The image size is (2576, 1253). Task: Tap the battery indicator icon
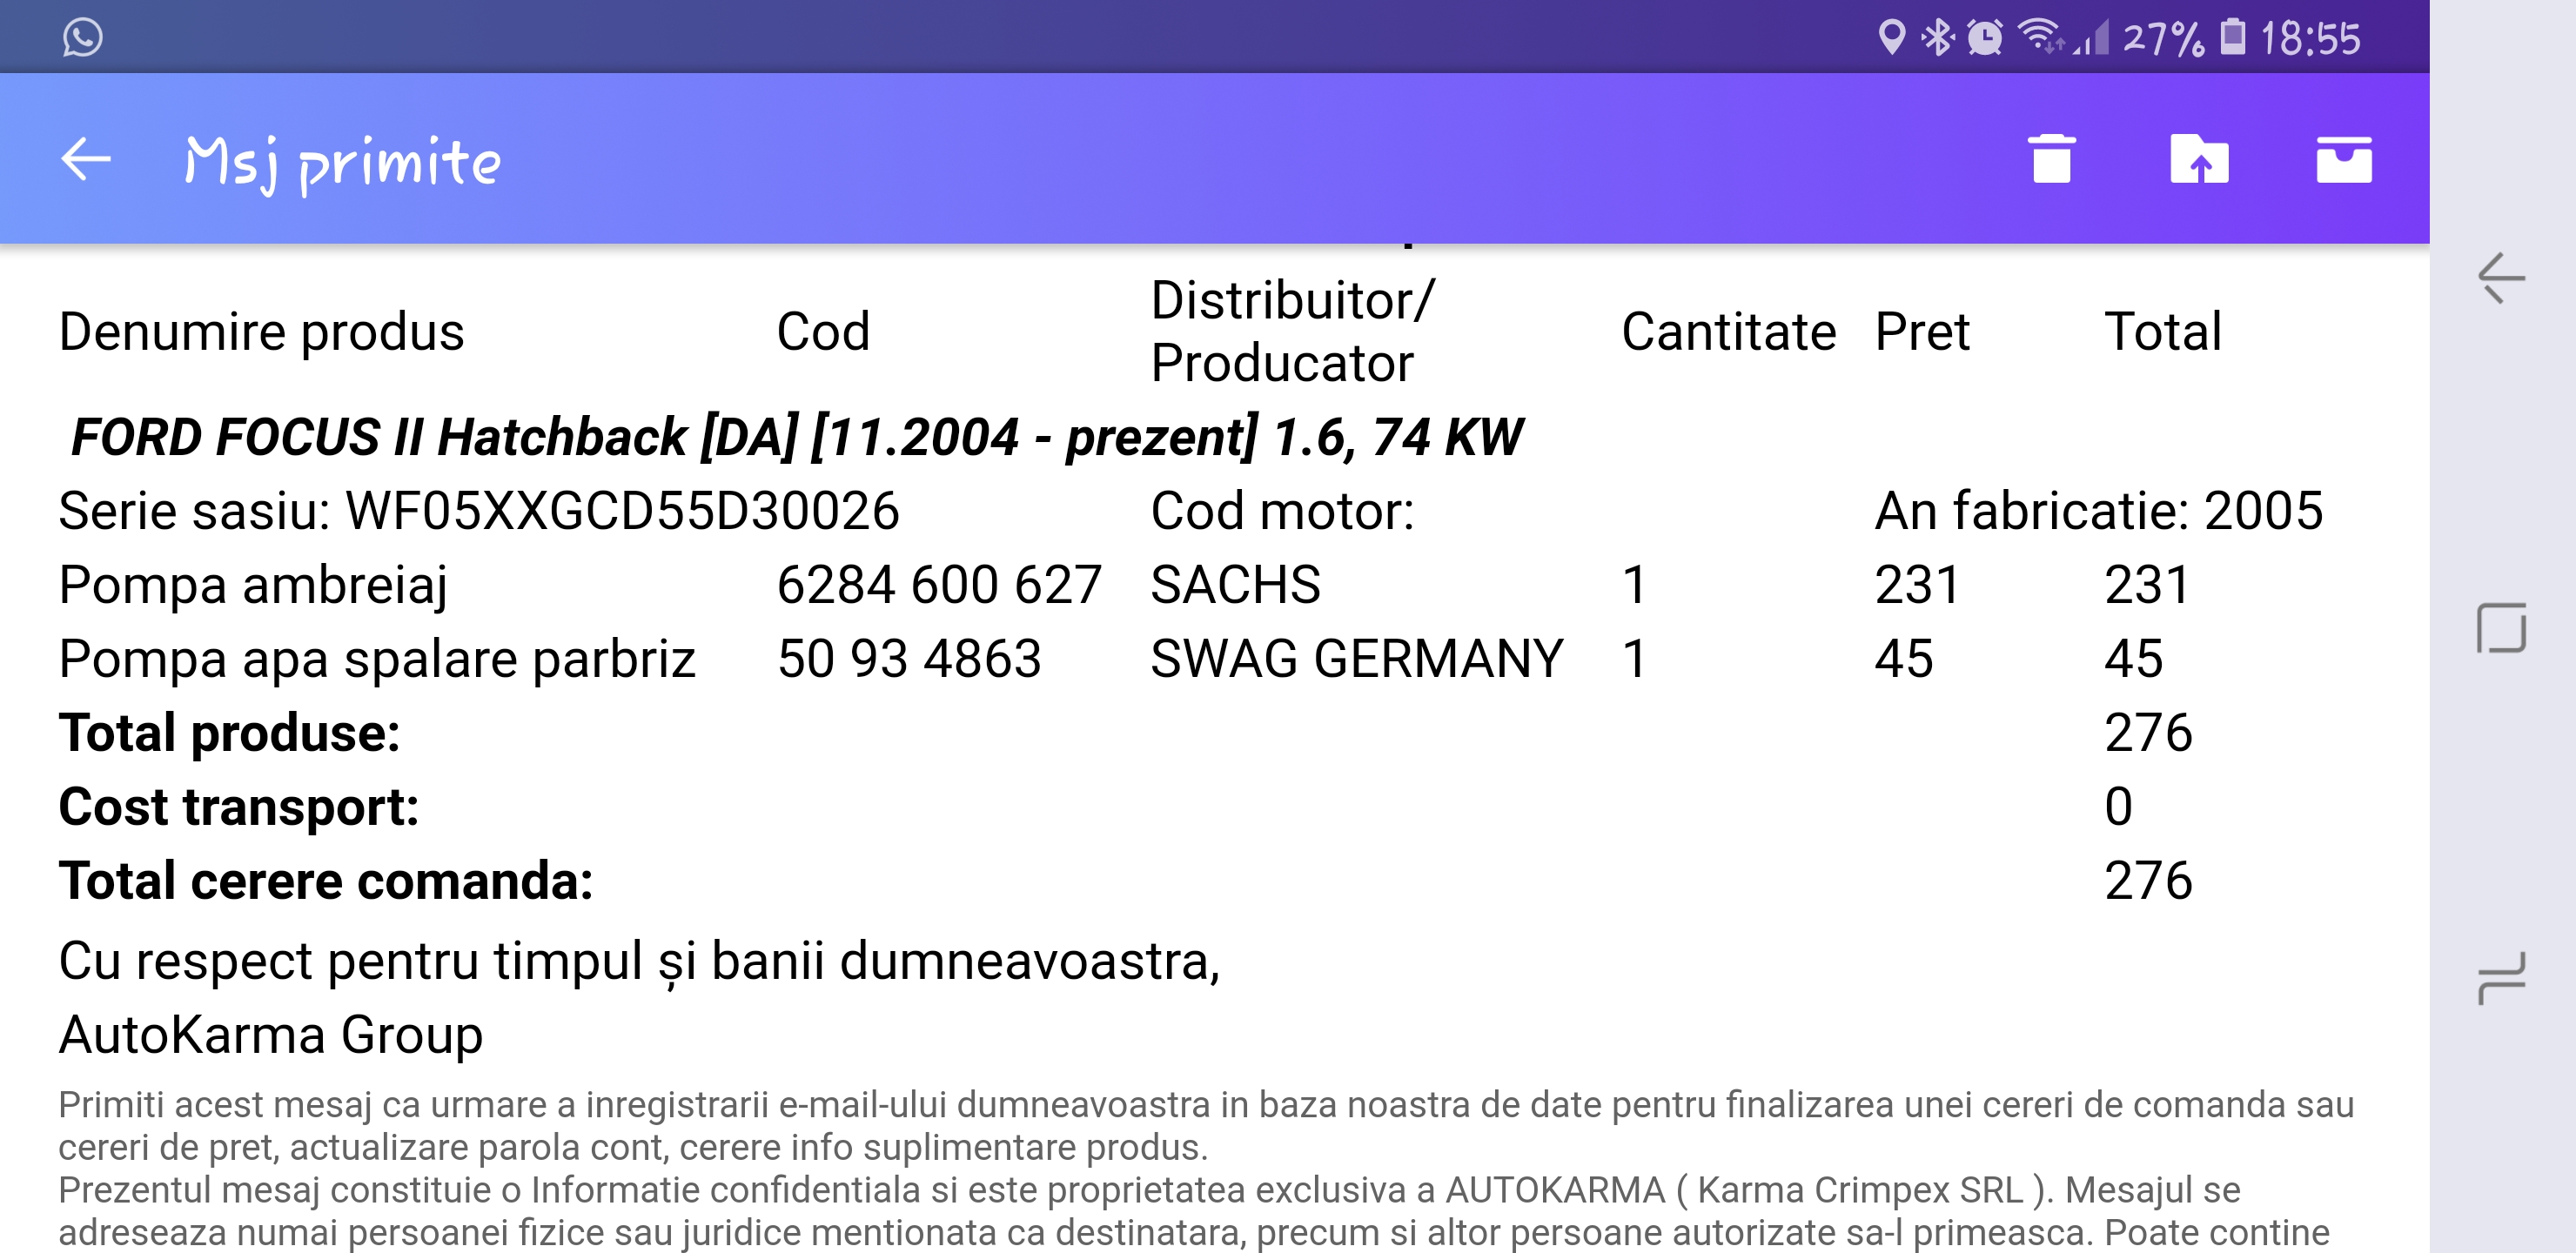tap(2232, 38)
